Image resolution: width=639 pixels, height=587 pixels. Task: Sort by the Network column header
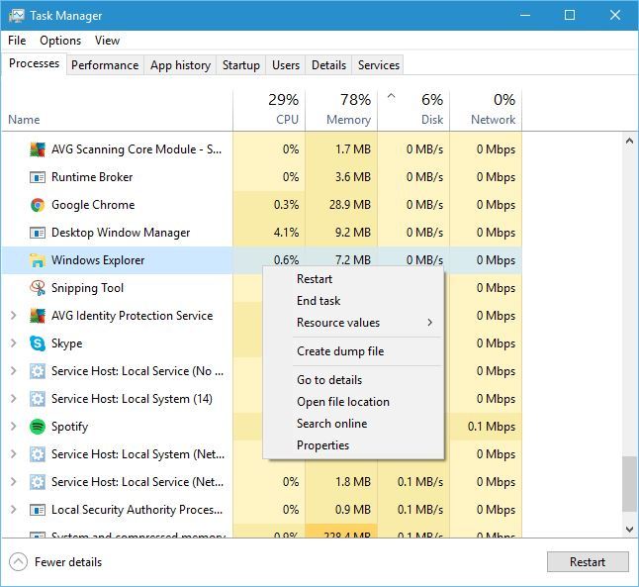tap(486, 110)
